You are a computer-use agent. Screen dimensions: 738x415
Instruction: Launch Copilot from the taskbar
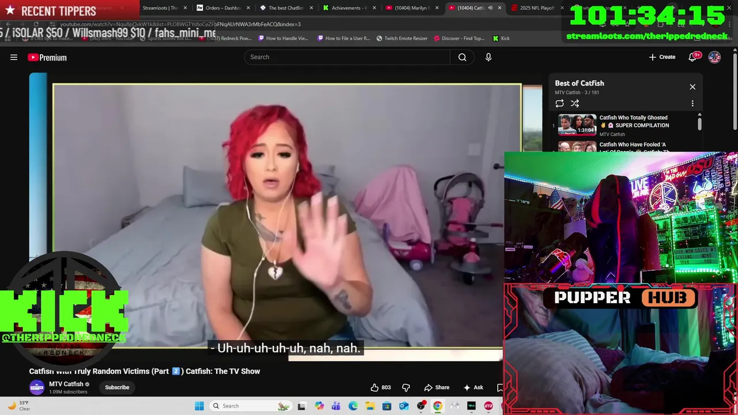(319, 406)
